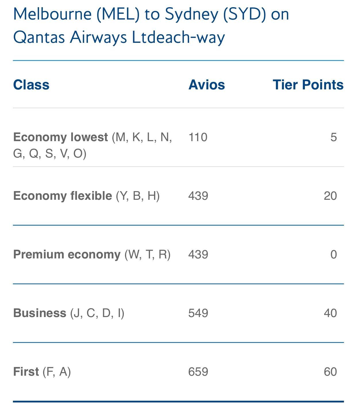This screenshot has width=350, height=403.
Task: Click the Melbourne to Sydney route heading
Action: pos(151,25)
